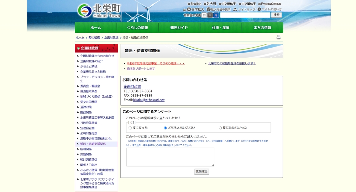Screen dimensions: 356x192
Task: Click the survey comment text area
Action: coord(170,157)
